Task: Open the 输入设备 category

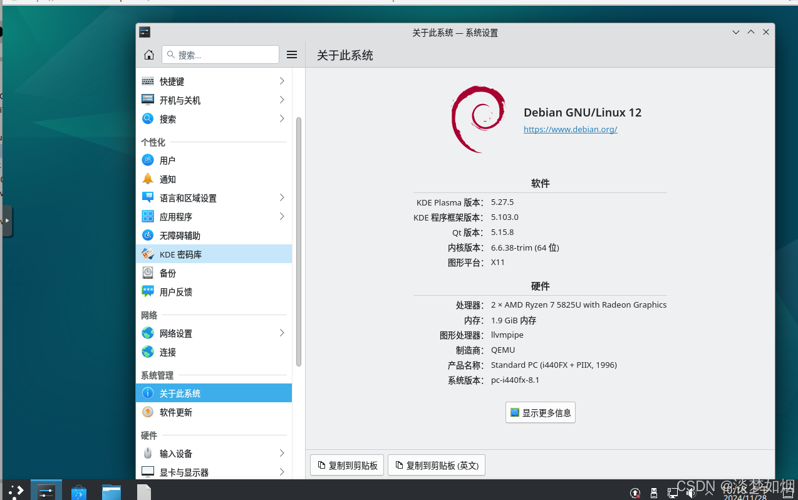Action: [214, 454]
